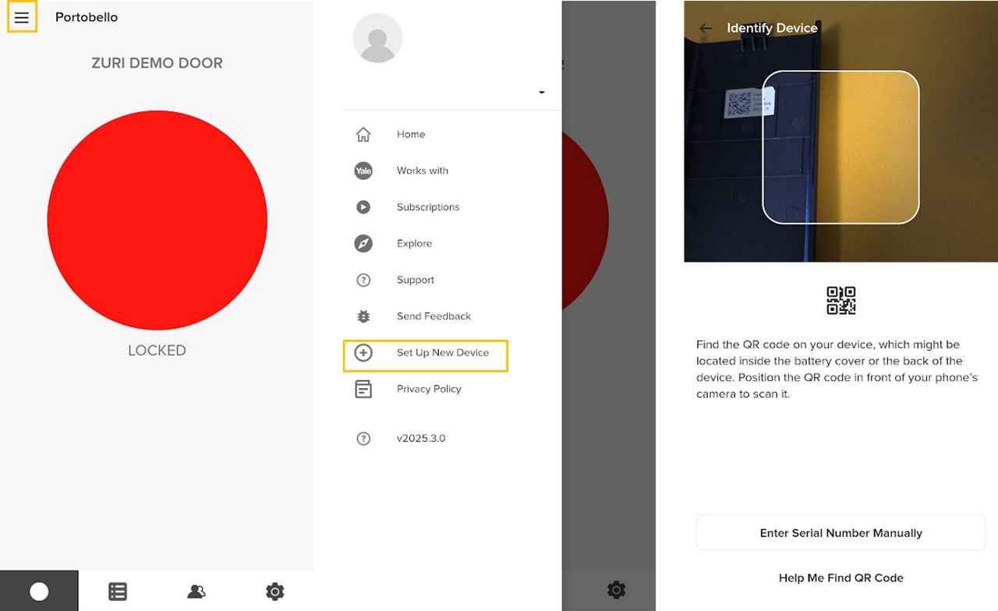This screenshot has height=611, width=998.
Task: Click the Subscriptions play icon
Action: tap(363, 207)
